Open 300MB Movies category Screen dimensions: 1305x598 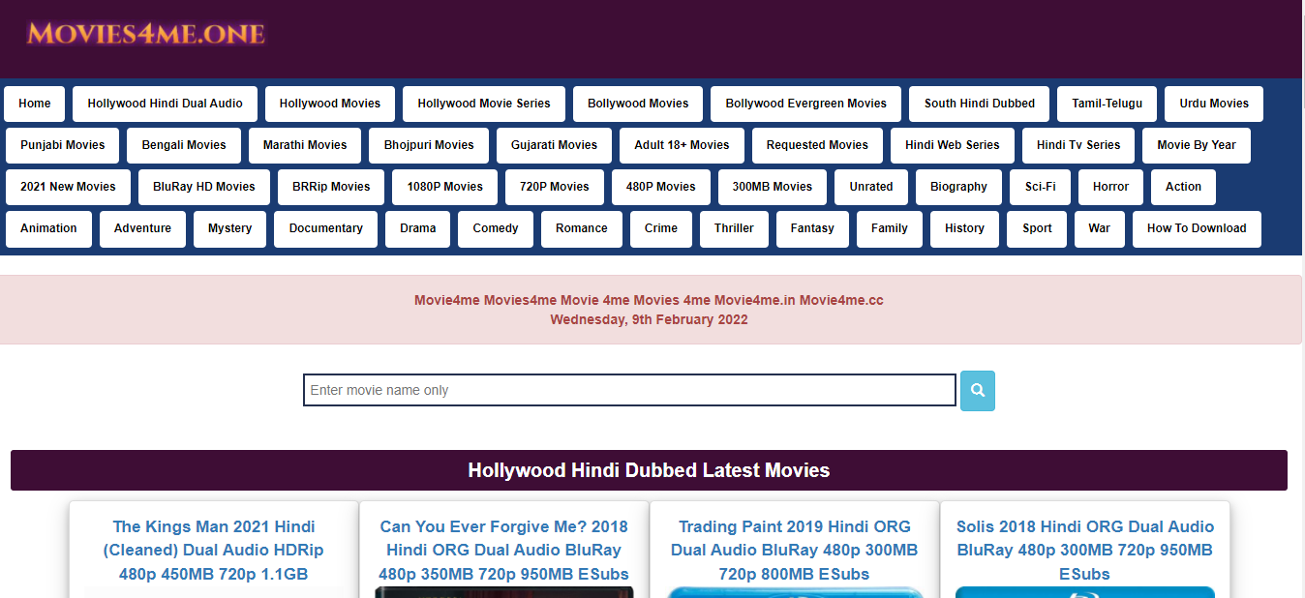[x=773, y=187]
